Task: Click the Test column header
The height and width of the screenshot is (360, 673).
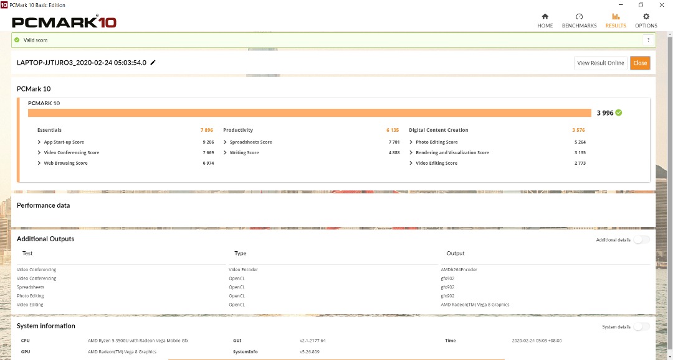Action: (x=27, y=254)
